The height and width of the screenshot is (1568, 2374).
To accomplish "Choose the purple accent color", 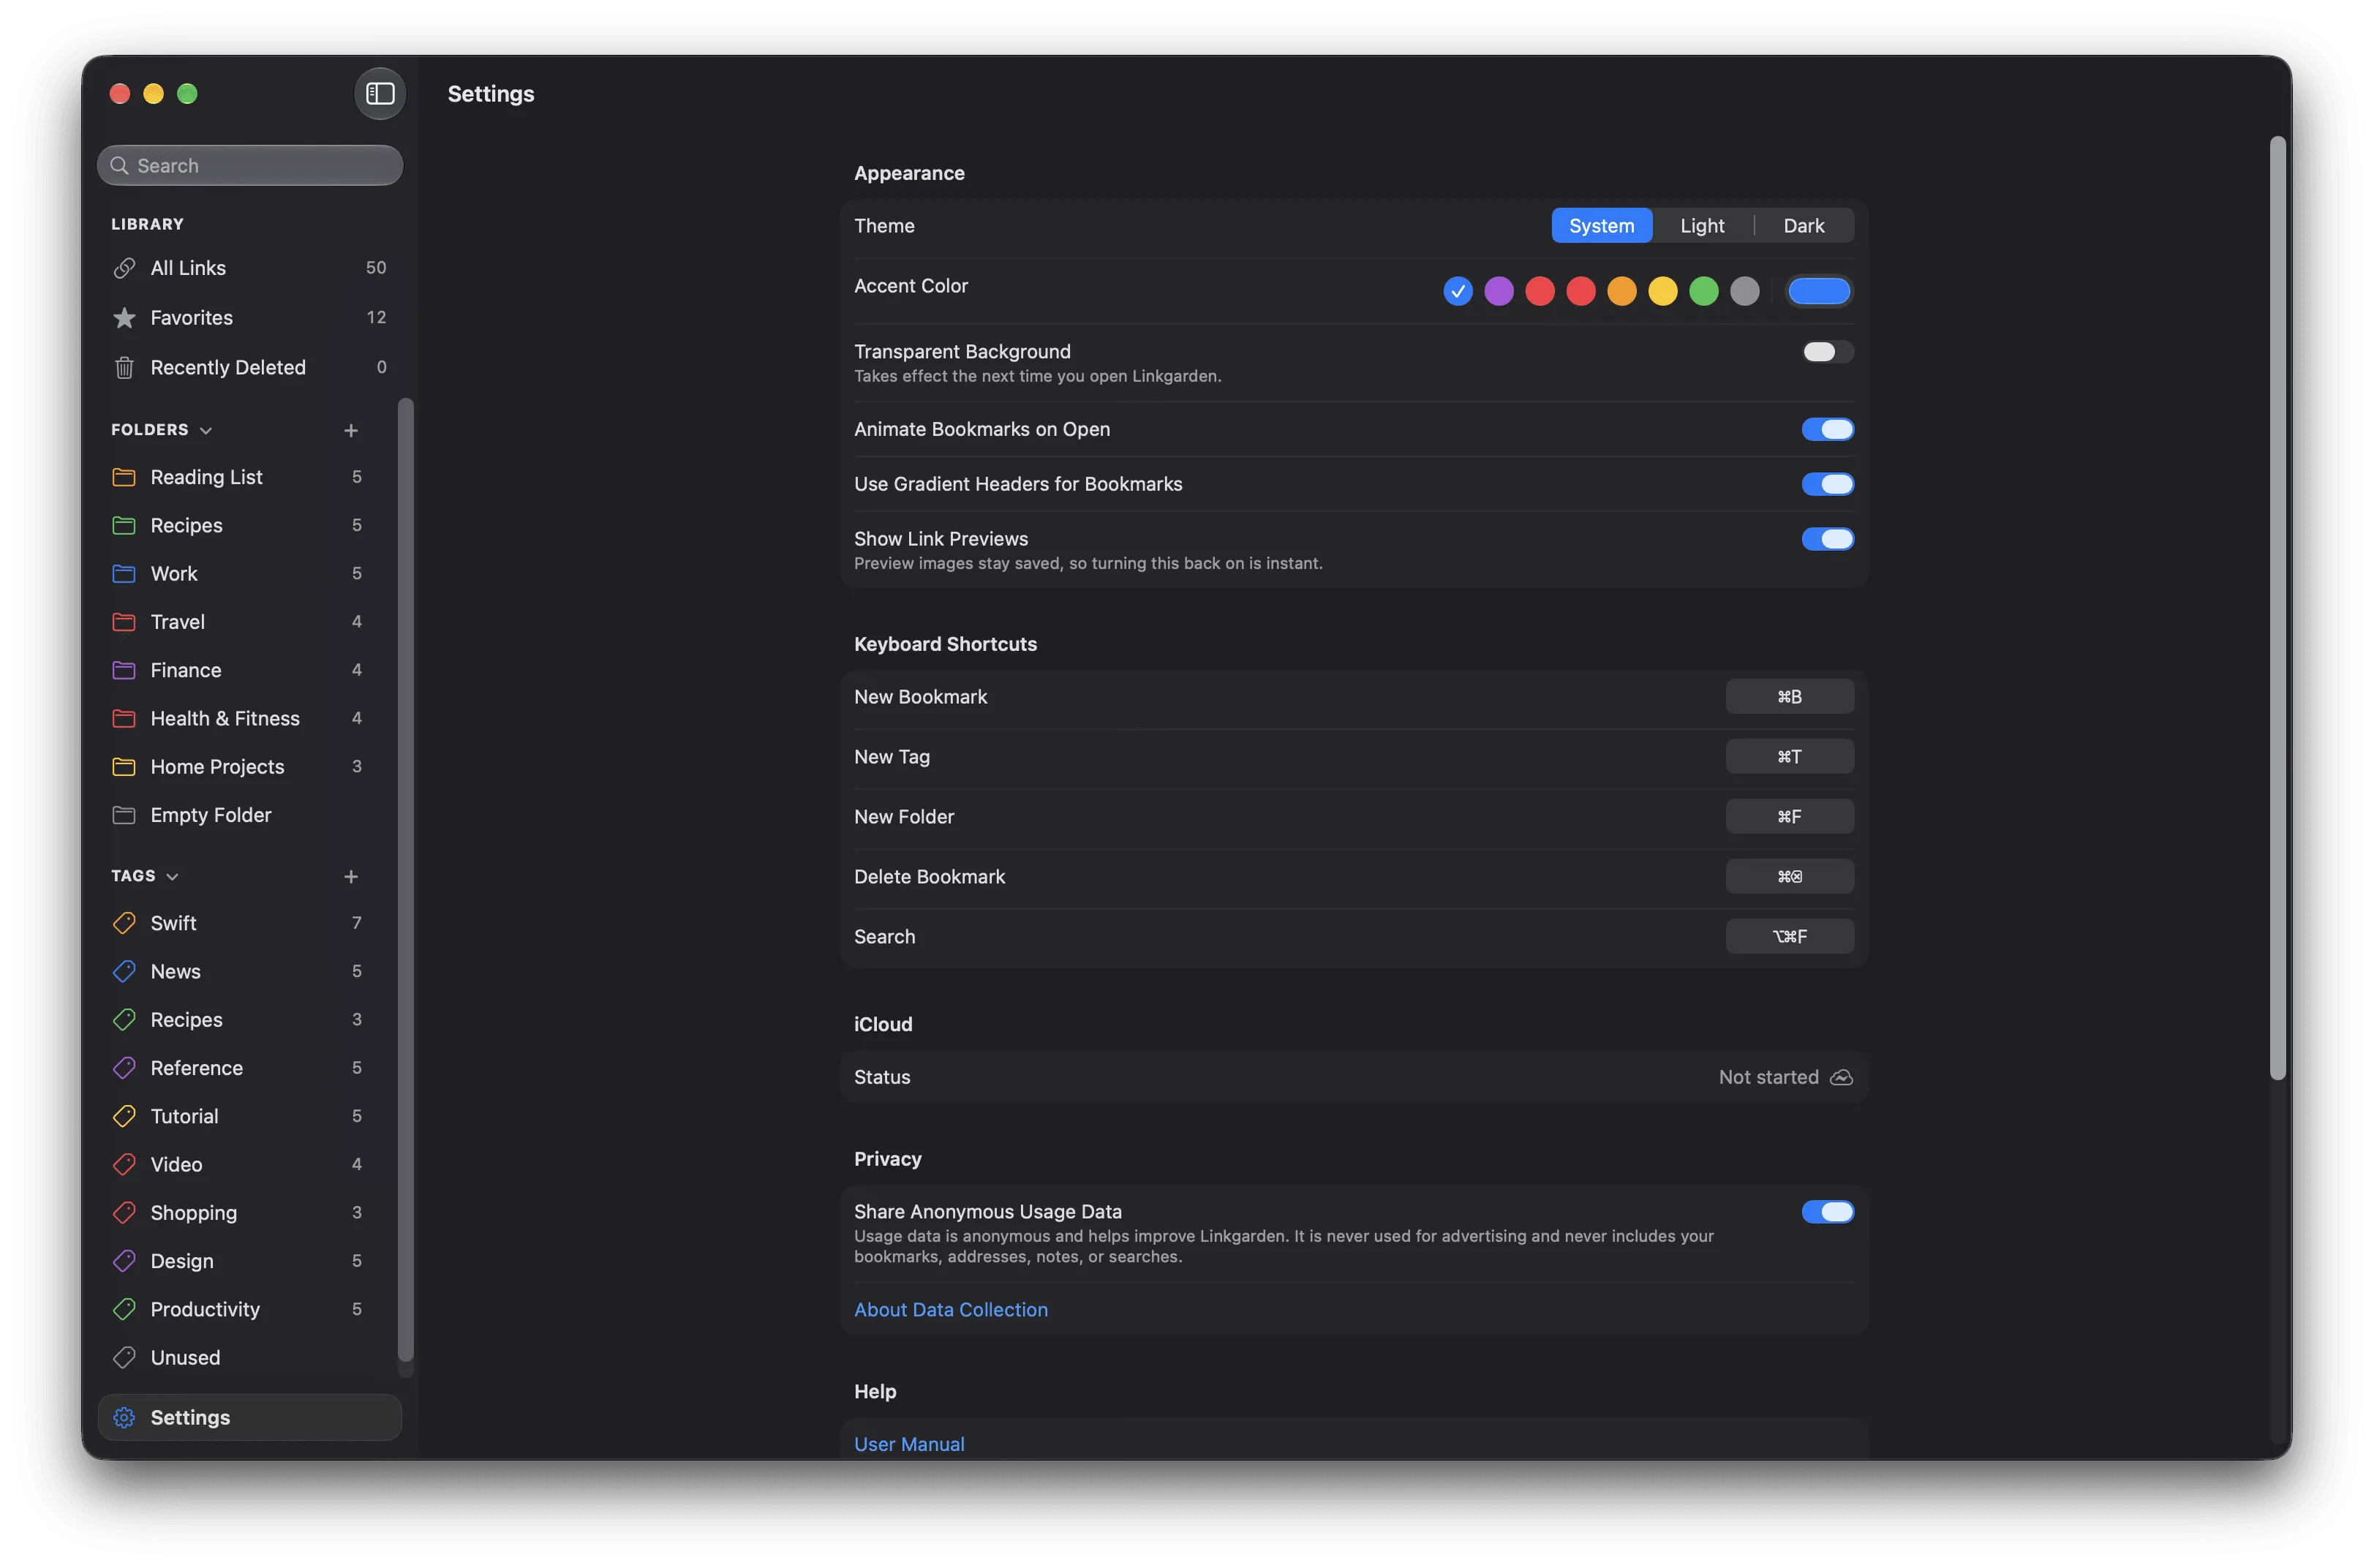I will 1498,291.
